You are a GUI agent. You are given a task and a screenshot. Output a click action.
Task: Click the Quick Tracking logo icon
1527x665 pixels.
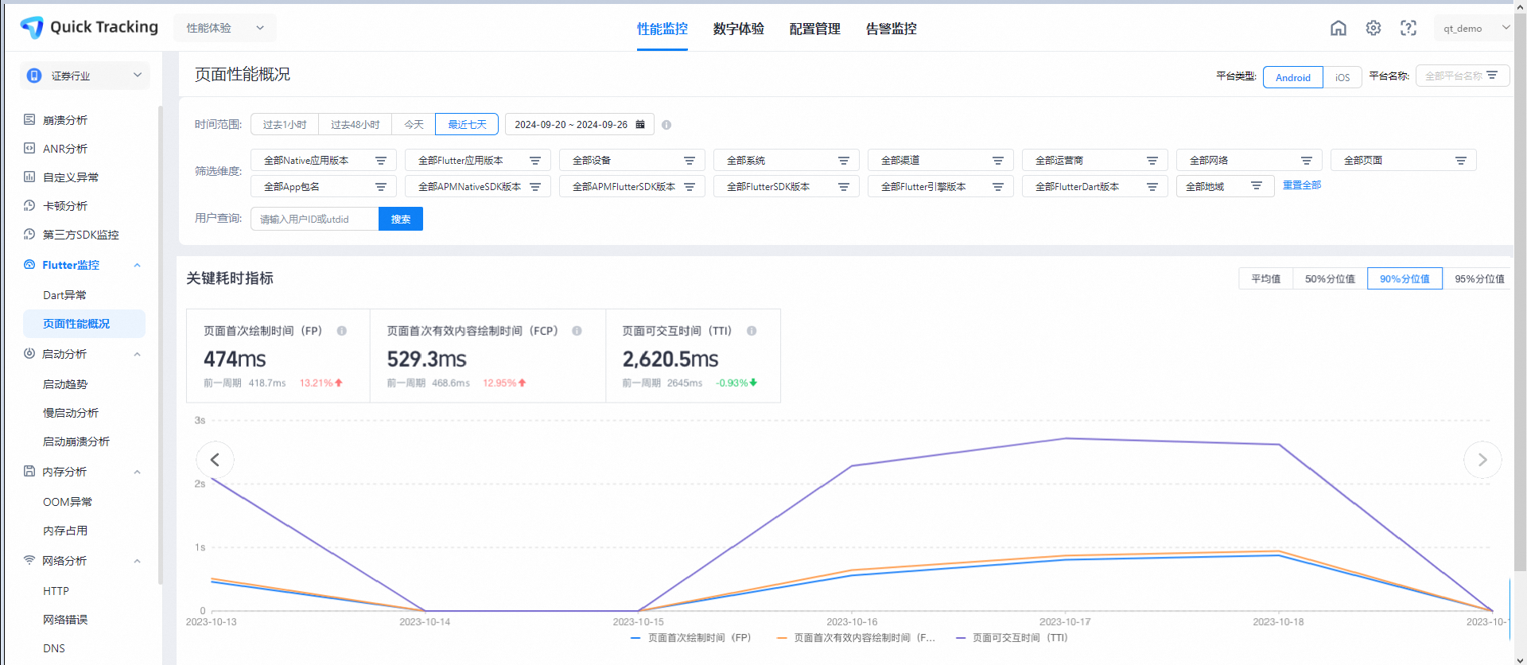32,27
